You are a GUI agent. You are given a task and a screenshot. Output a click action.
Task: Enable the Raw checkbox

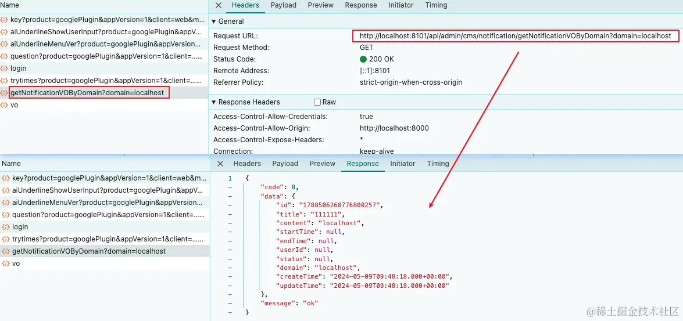[317, 102]
